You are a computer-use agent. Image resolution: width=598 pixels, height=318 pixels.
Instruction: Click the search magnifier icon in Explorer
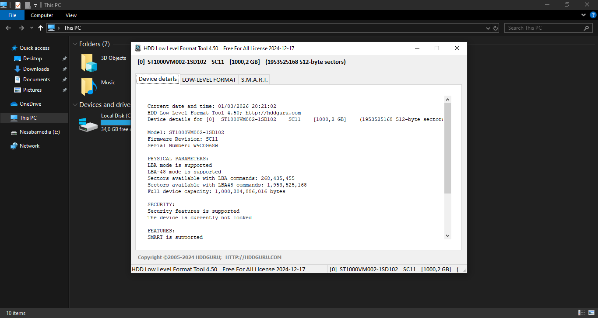587,28
